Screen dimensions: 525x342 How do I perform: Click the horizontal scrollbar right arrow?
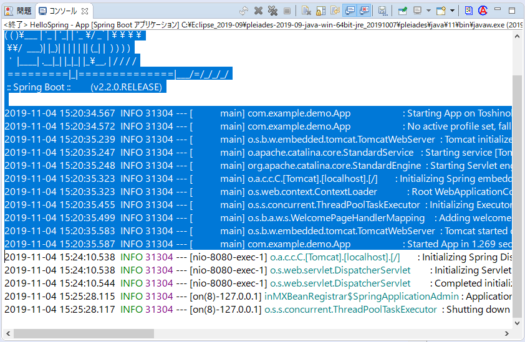[507, 334]
